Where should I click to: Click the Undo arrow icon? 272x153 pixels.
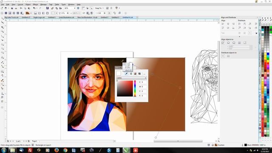(34, 8)
